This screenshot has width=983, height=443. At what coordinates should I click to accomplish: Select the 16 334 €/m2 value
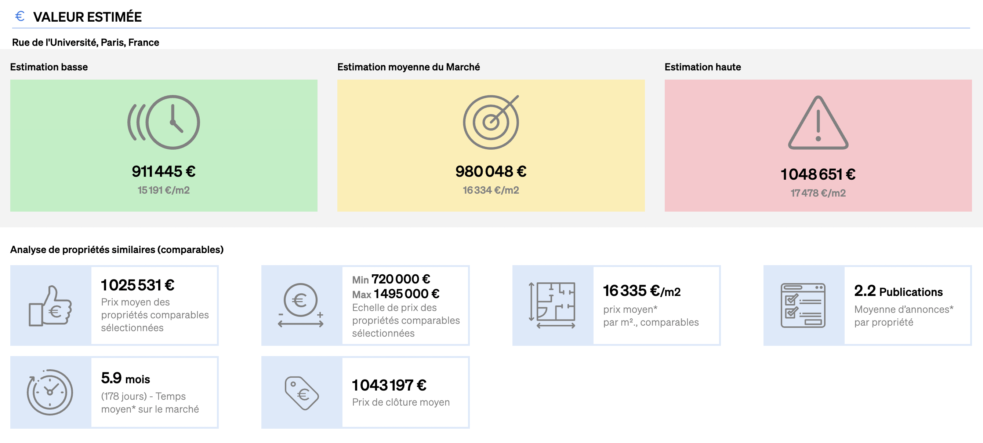click(x=491, y=190)
